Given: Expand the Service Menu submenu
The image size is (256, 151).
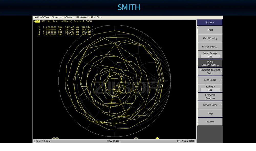Looking at the screenshot, I should click(210, 105).
